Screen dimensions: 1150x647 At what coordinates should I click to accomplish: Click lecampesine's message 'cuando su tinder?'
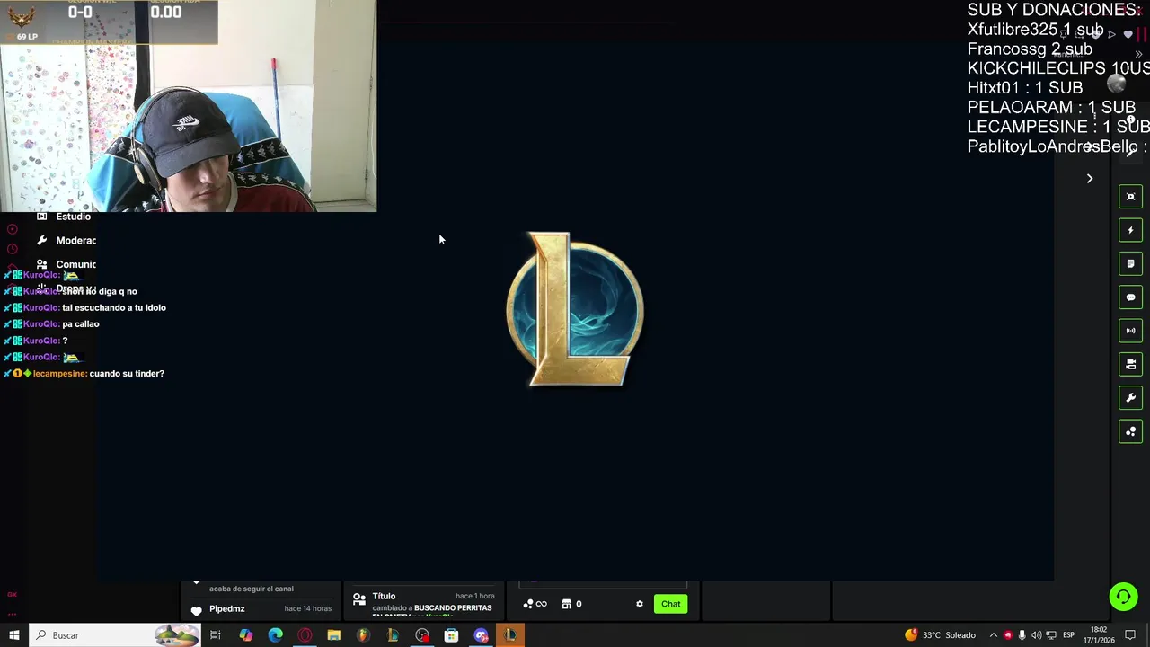click(x=127, y=373)
